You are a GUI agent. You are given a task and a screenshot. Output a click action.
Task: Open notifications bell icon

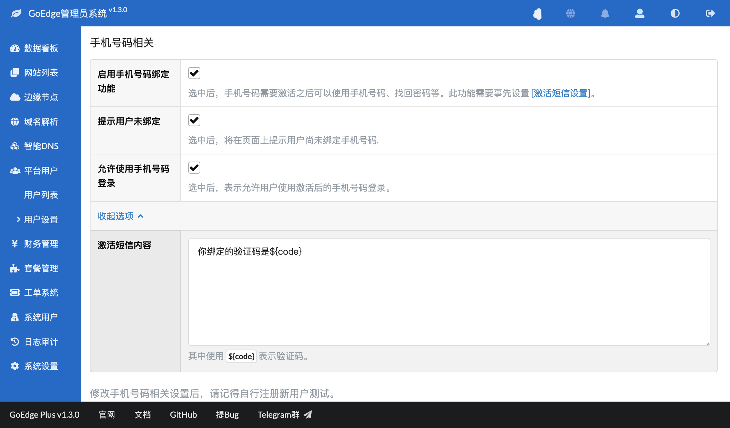tap(605, 14)
